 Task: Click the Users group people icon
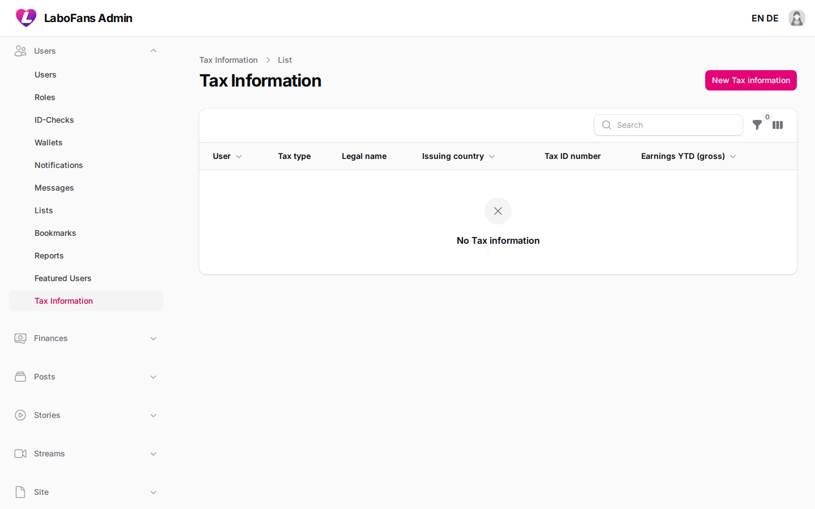click(20, 51)
